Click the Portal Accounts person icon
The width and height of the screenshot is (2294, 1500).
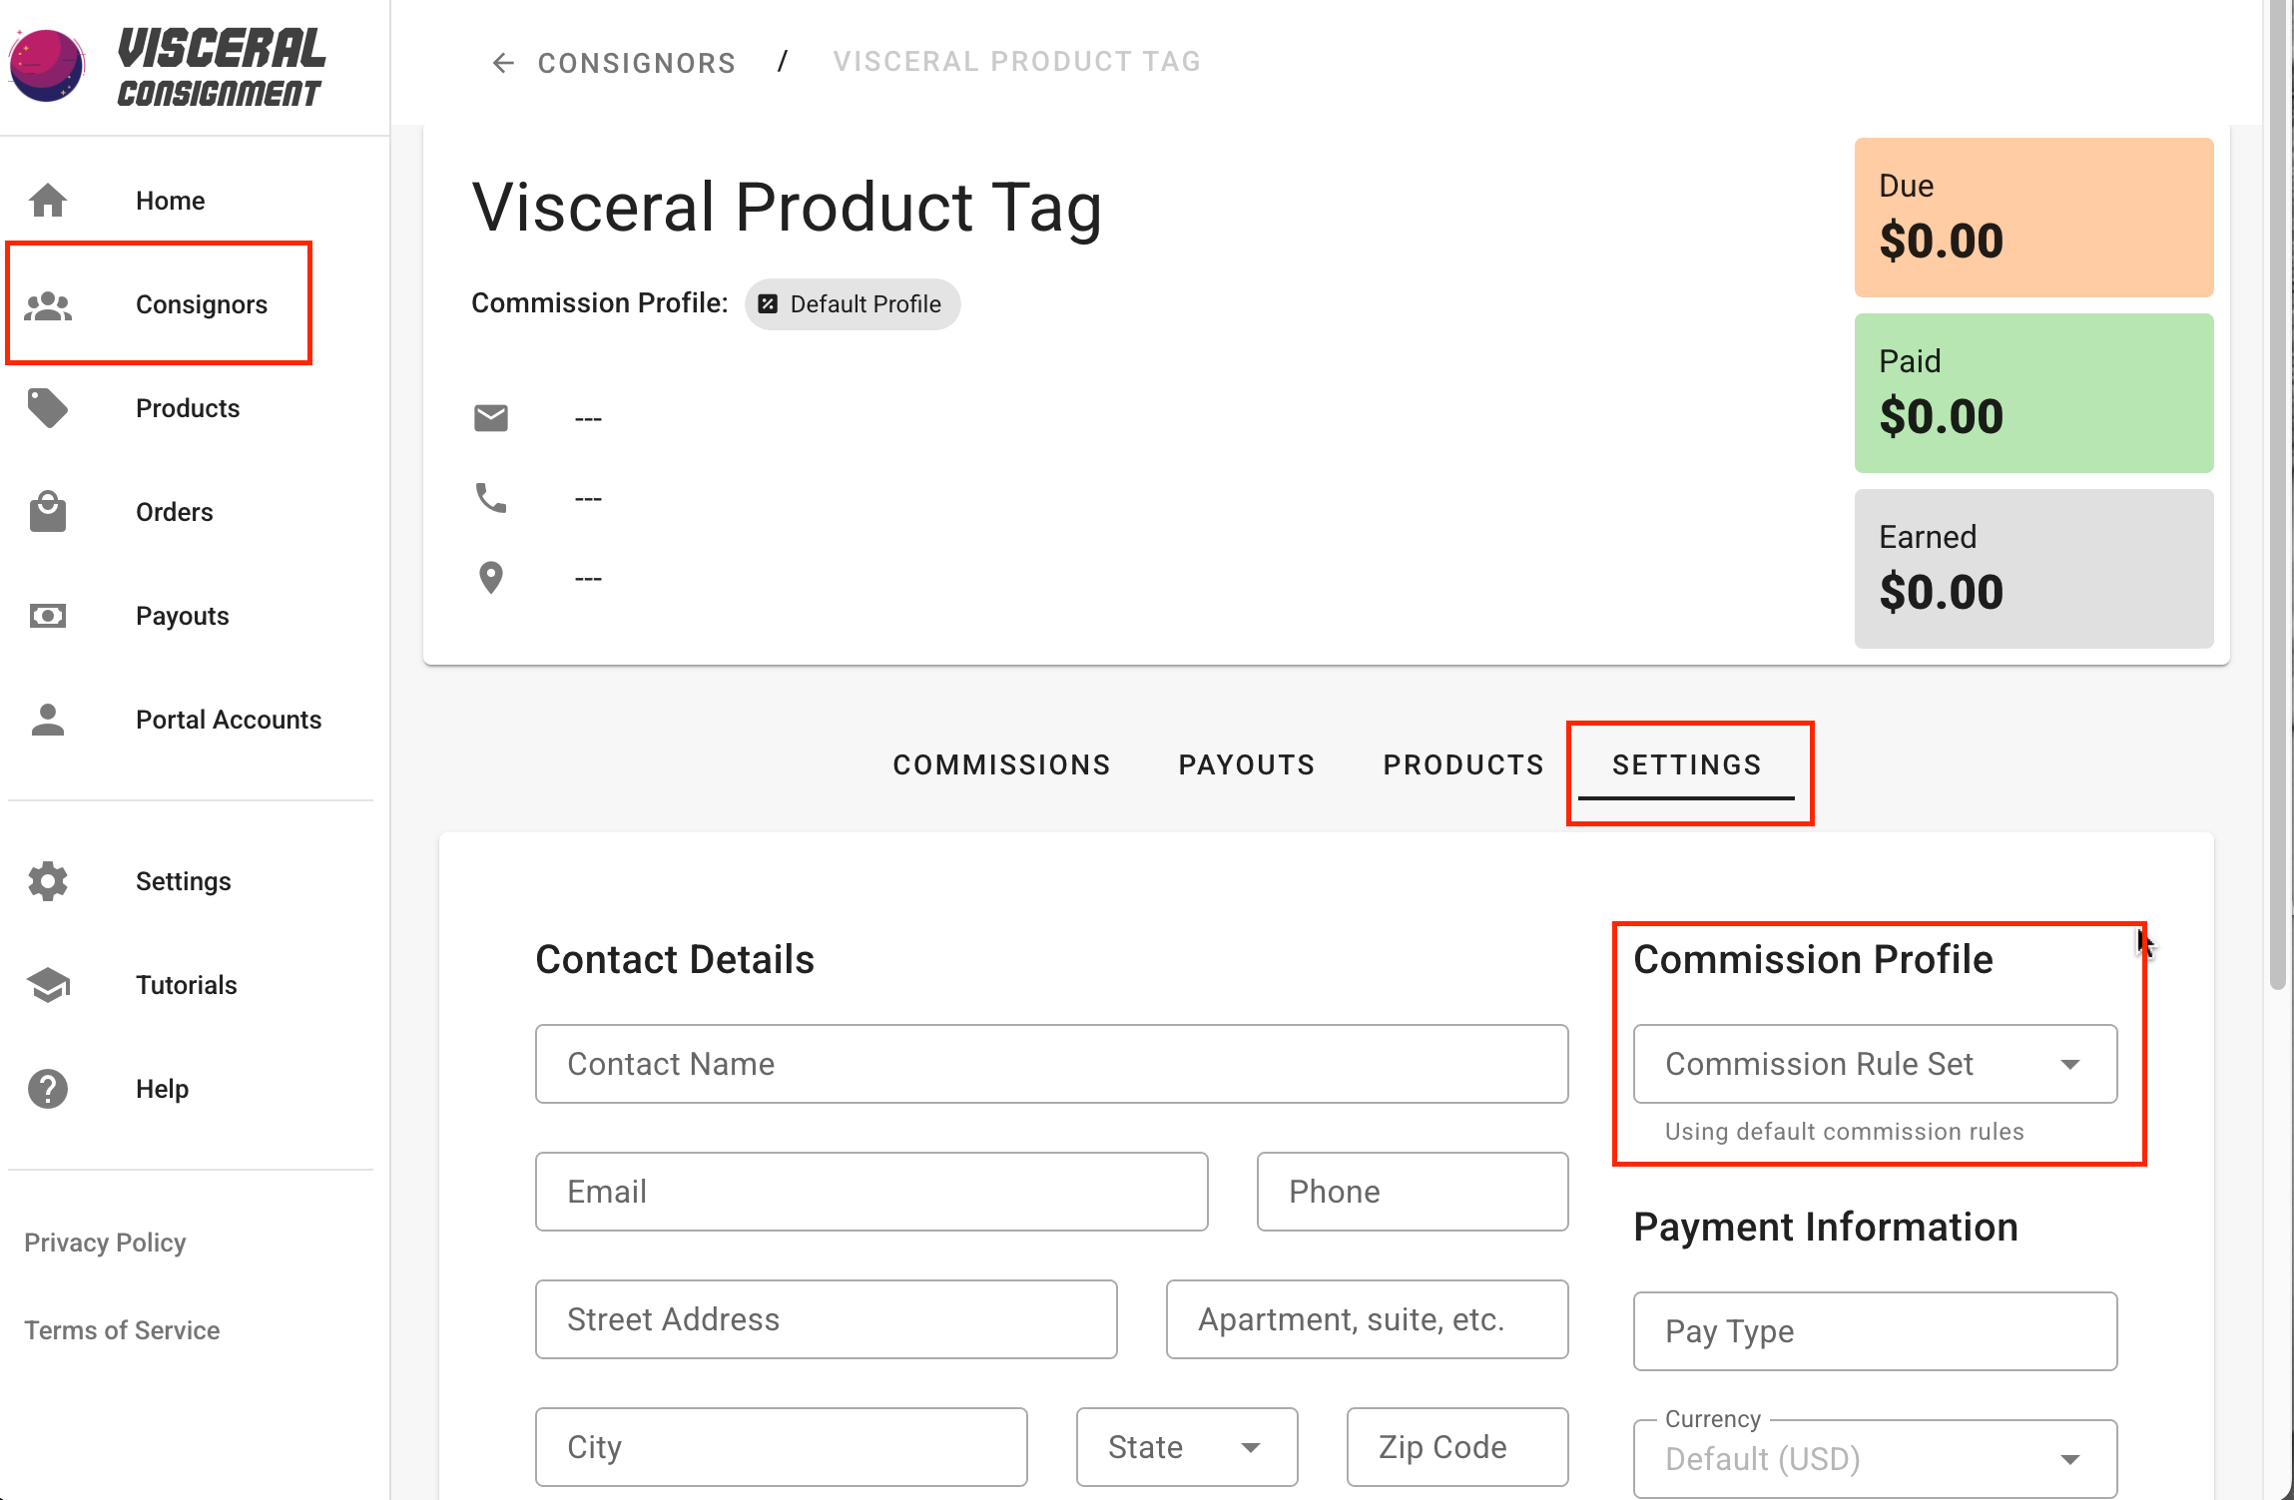48,720
